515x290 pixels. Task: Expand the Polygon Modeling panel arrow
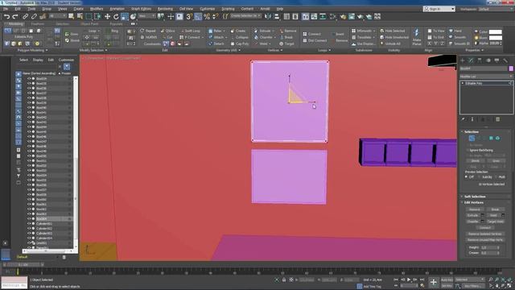47,50
